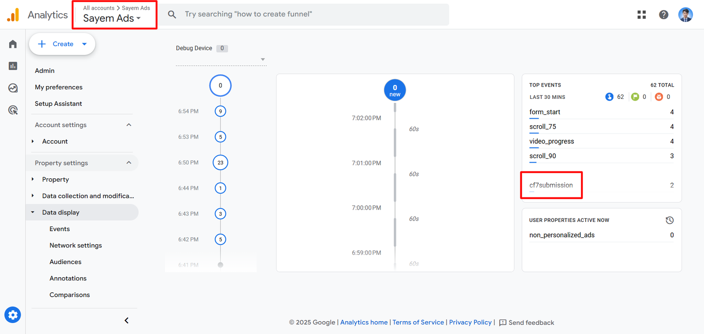This screenshot has height=334, width=704.
Task: Select Events under Data display
Action: (59, 229)
